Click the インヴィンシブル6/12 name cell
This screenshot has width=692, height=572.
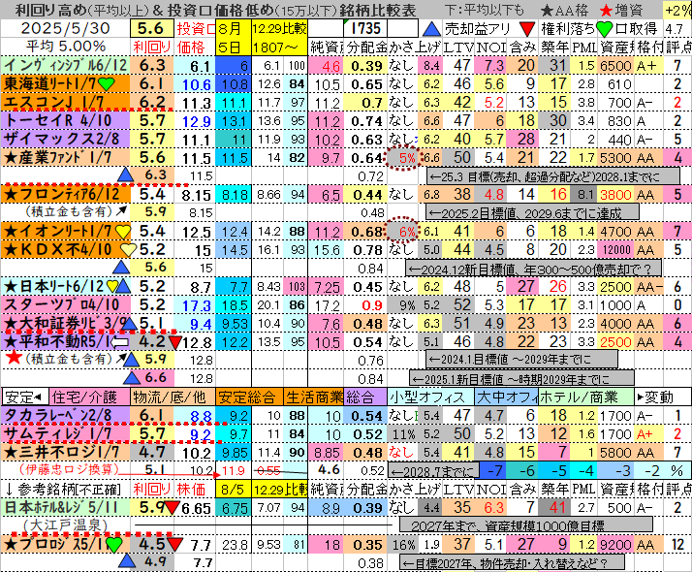[x=65, y=65]
